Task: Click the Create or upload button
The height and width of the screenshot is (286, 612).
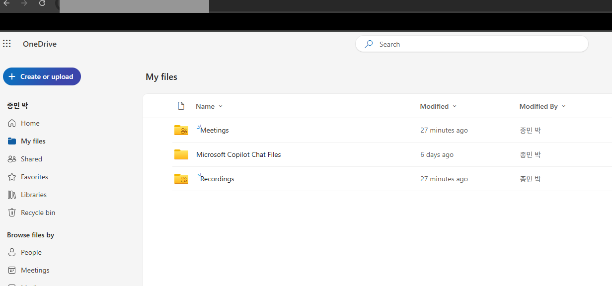Action: click(42, 76)
